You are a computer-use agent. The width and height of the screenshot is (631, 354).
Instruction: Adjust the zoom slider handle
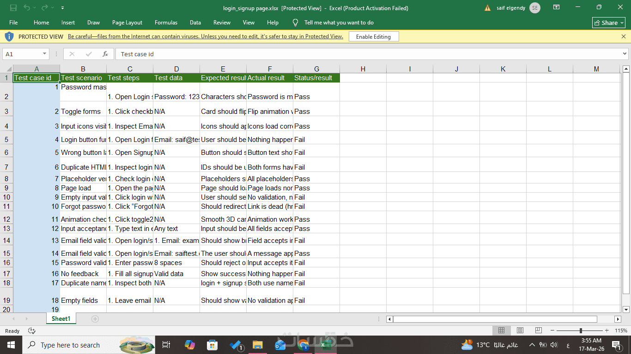coord(581,330)
